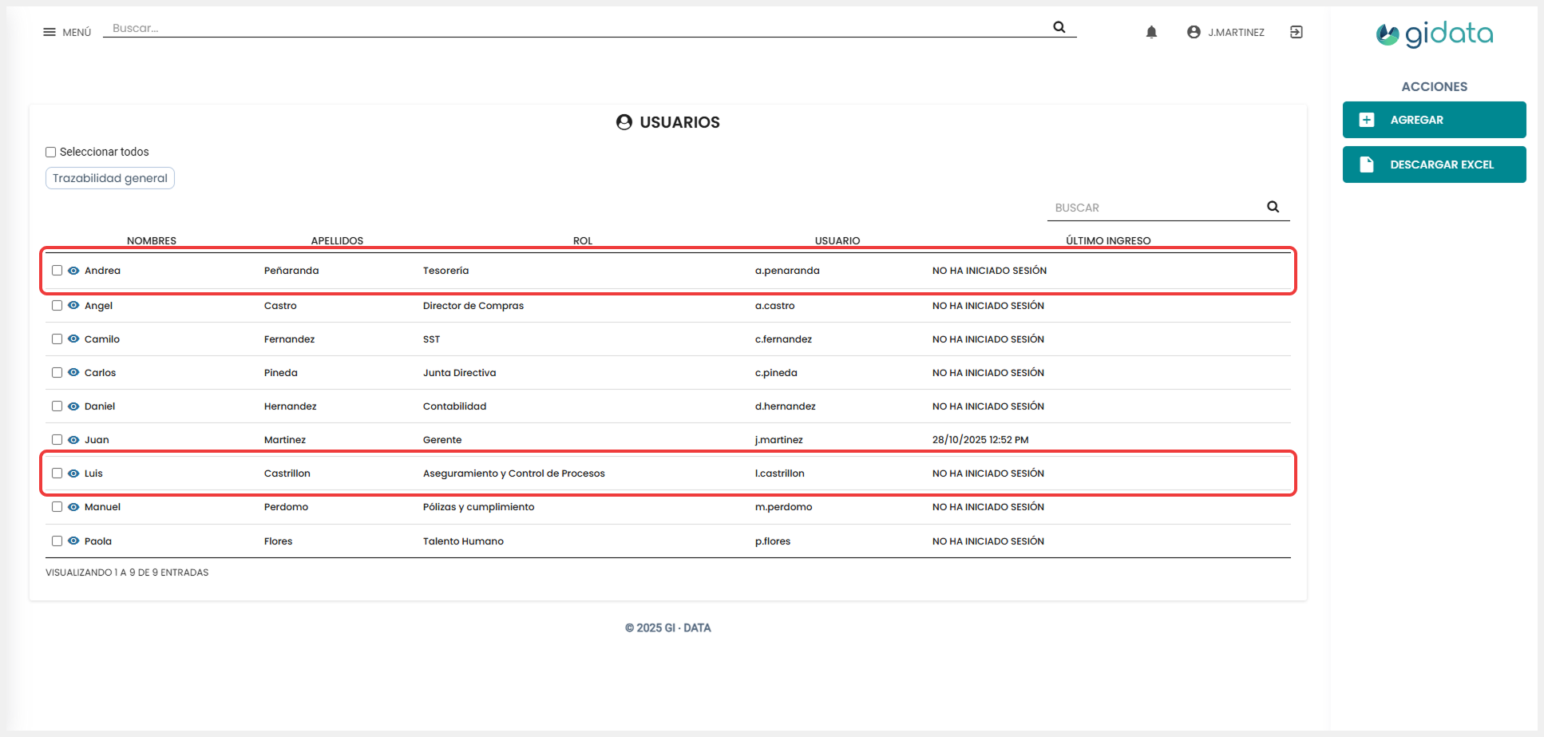Click the search magnifier in the top bar
The height and width of the screenshot is (737, 1544).
pos(1059,26)
